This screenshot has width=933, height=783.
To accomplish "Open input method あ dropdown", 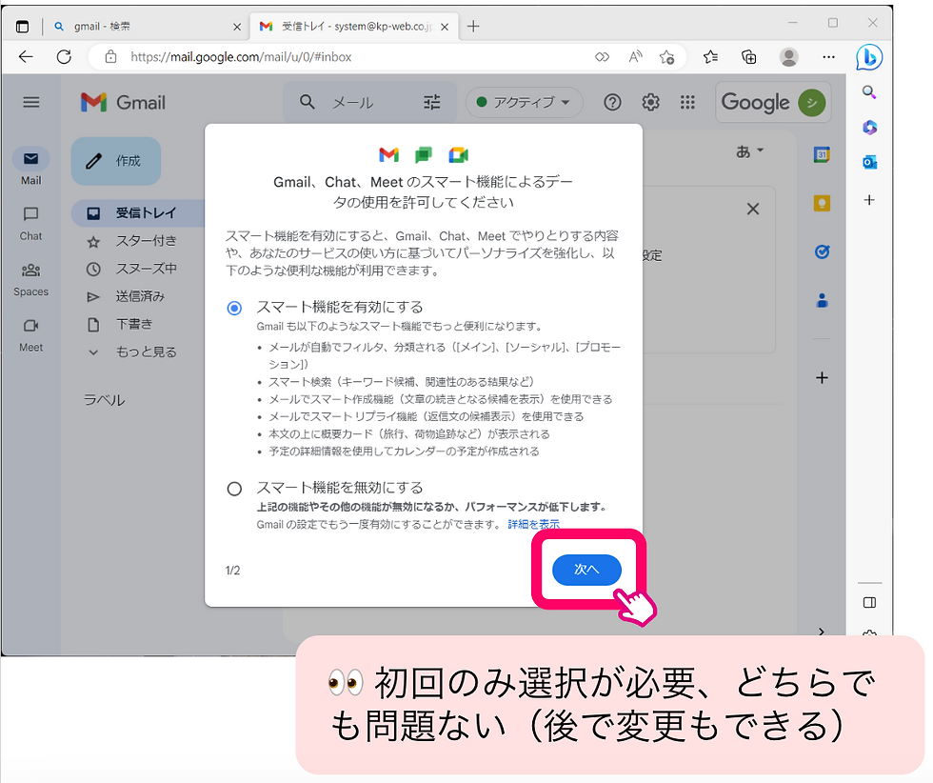I will click(748, 151).
